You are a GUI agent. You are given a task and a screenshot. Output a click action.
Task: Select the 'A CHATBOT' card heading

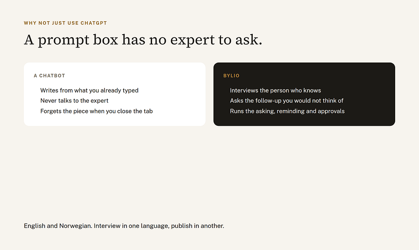point(49,76)
